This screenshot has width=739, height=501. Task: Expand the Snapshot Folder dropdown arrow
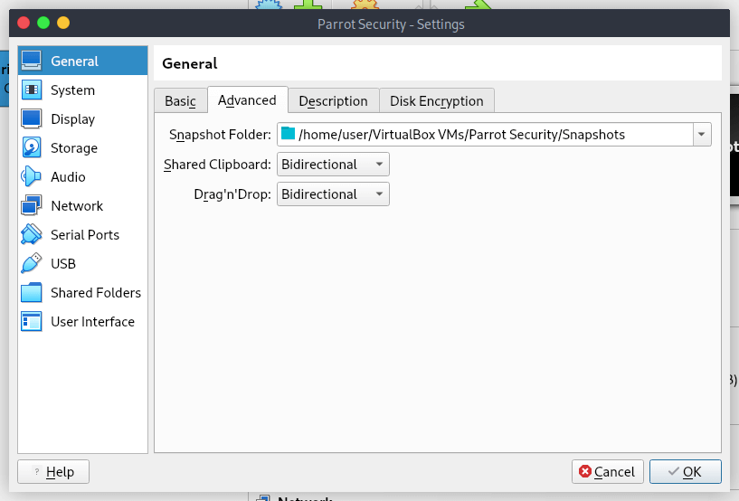click(702, 135)
